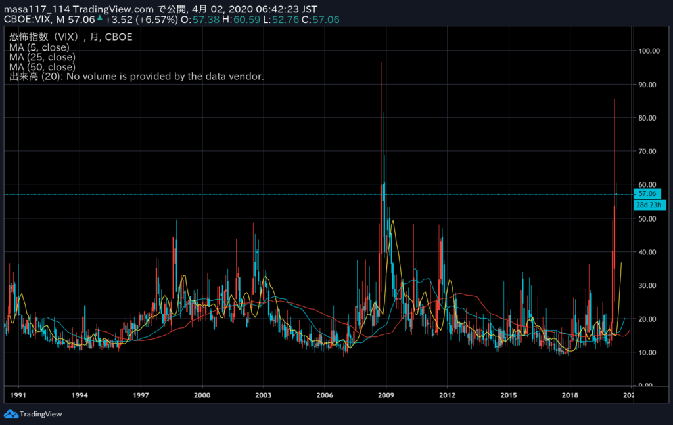This screenshot has height=425, width=673.
Task: Select the MA (5, close) indicator label
Action: pos(39,47)
